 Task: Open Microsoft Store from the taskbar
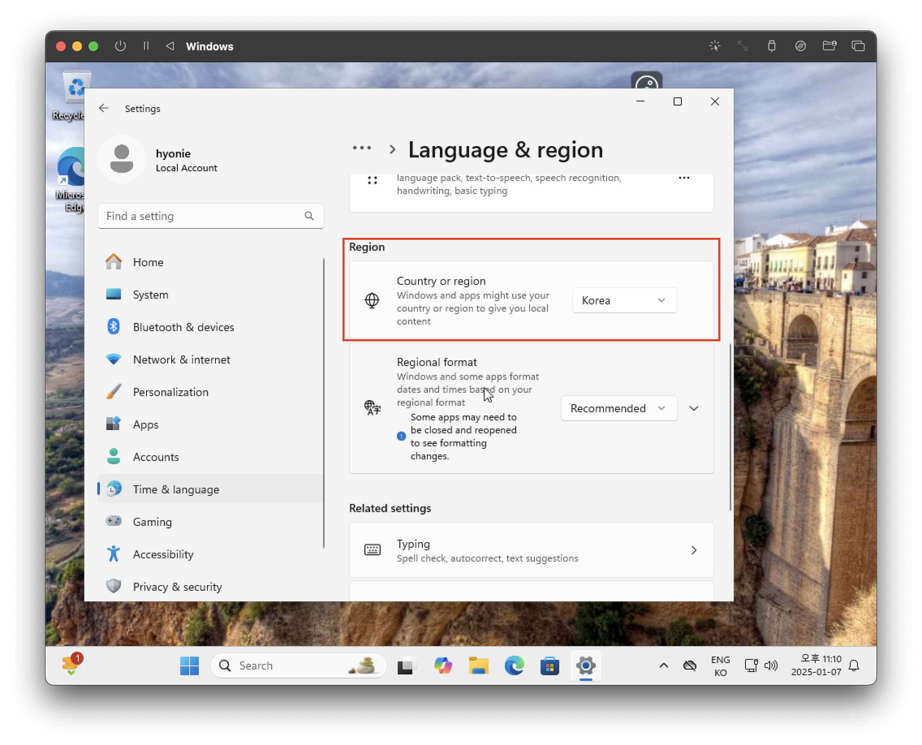pos(549,665)
